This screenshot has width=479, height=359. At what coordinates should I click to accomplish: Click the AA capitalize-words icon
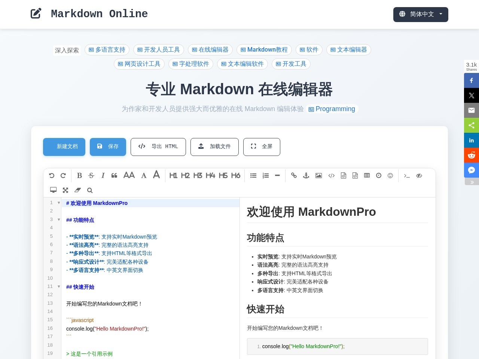pos(129,175)
